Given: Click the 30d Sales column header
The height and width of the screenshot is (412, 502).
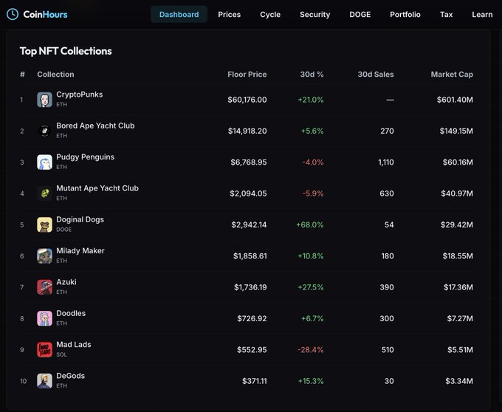Looking at the screenshot, I should click(376, 75).
